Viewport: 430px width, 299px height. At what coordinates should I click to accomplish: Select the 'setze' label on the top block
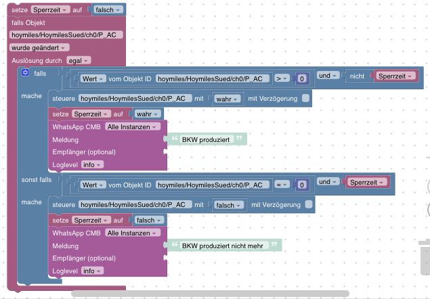coord(20,10)
